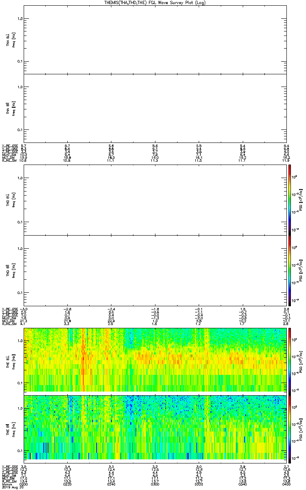Click the empty THD BII plot panel

point(155,270)
